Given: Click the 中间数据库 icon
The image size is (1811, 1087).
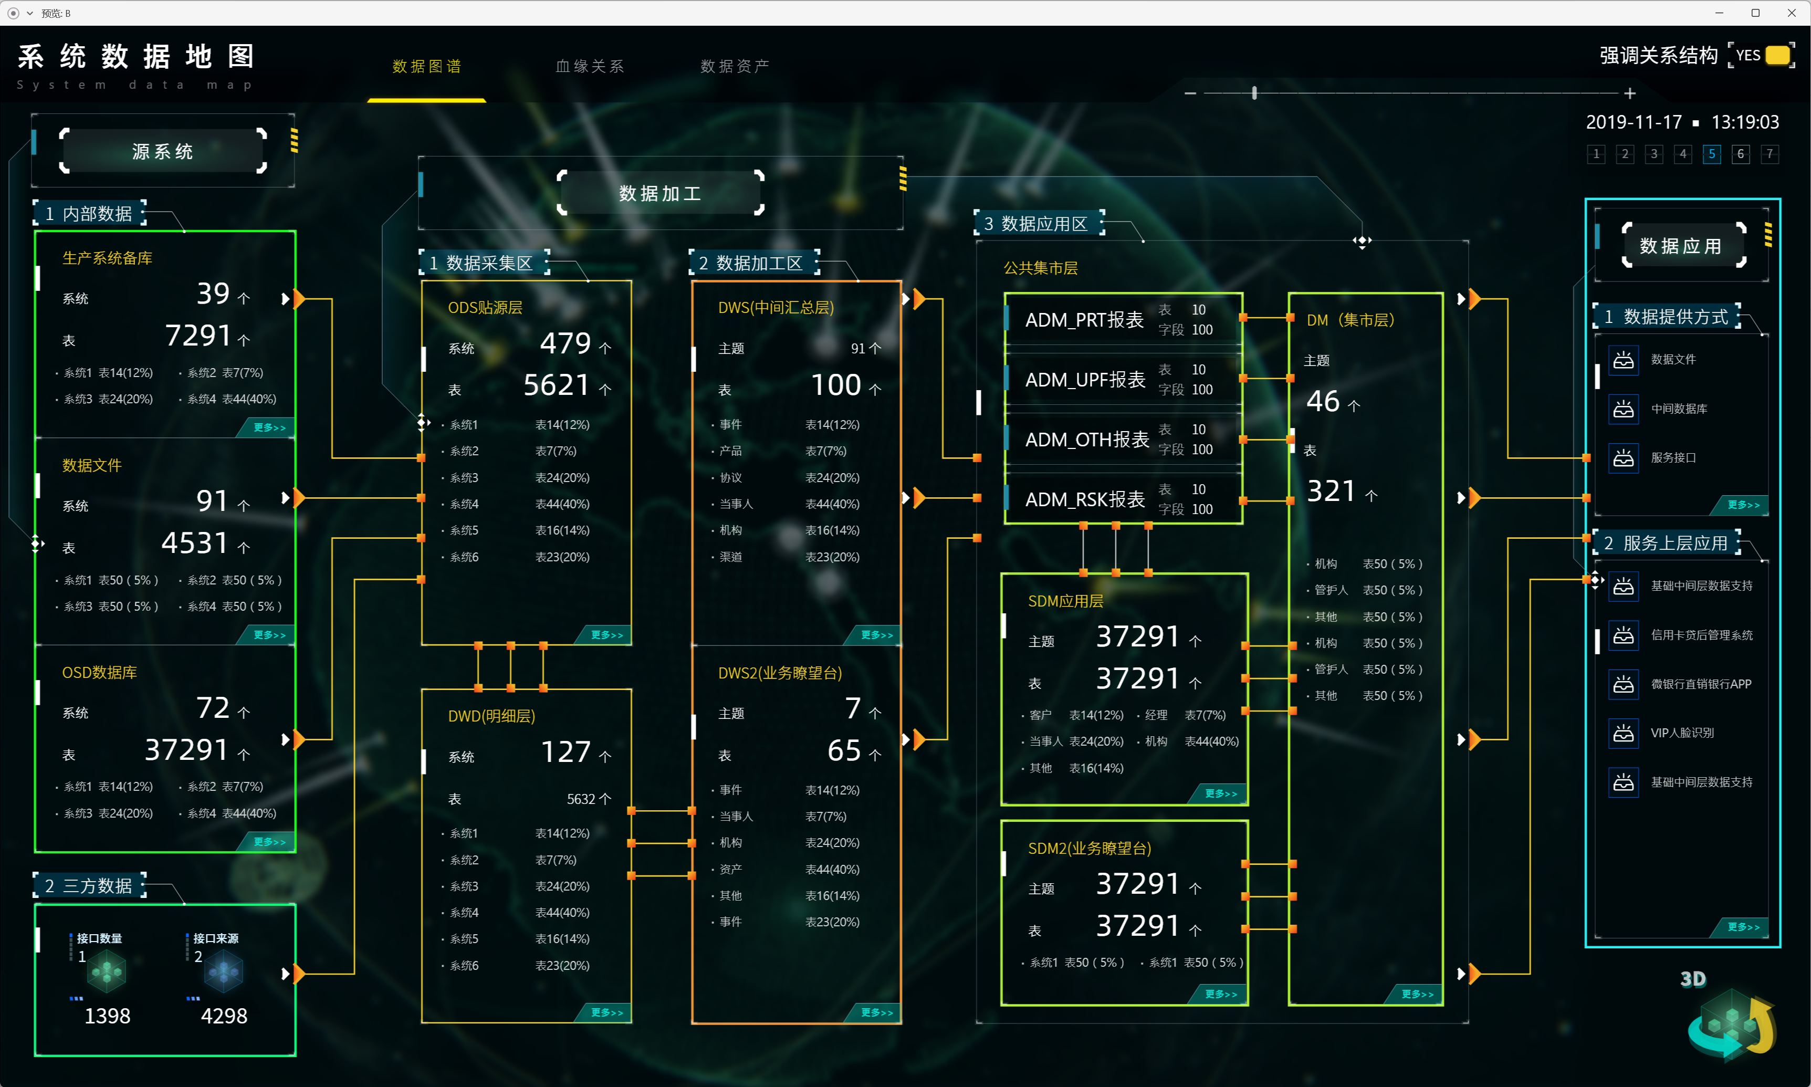Looking at the screenshot, I should point(1623,409).
